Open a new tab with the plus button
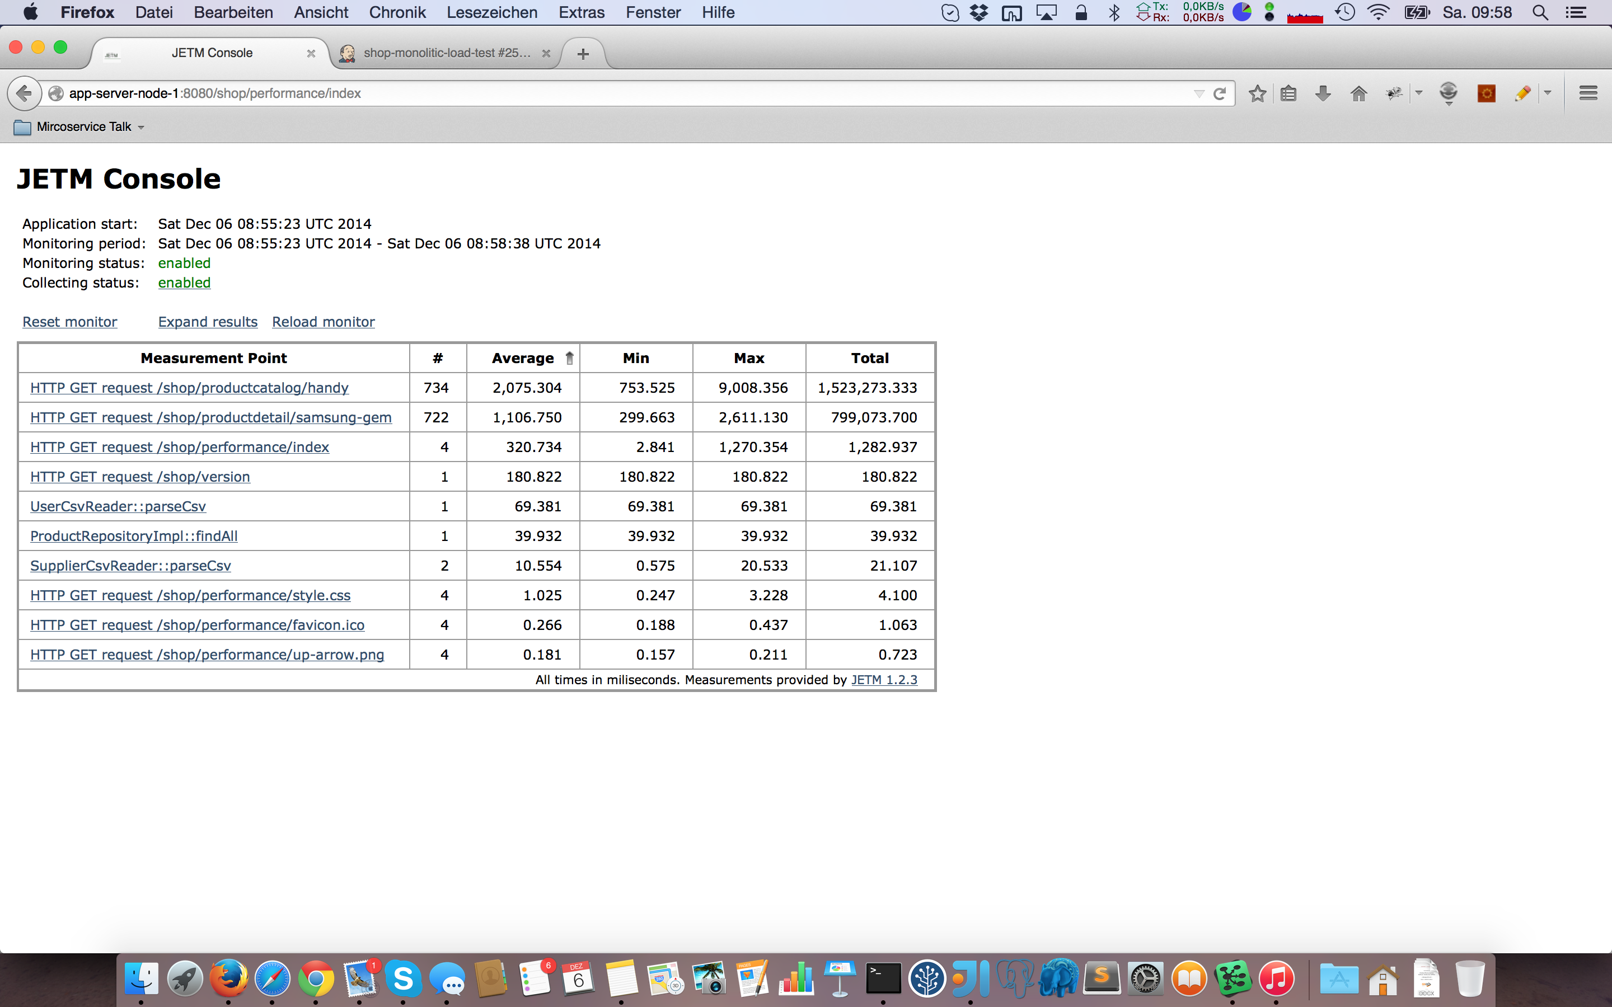Screen dimensions: 1612x1007 tap(583, 54)
